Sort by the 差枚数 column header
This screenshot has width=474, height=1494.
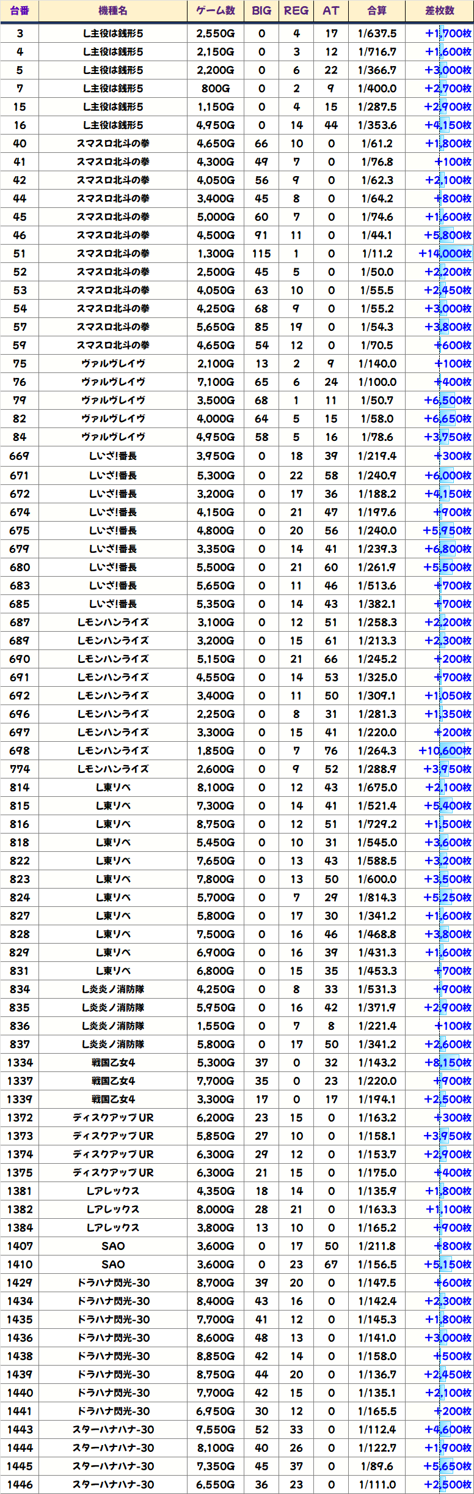pos(439,11)
